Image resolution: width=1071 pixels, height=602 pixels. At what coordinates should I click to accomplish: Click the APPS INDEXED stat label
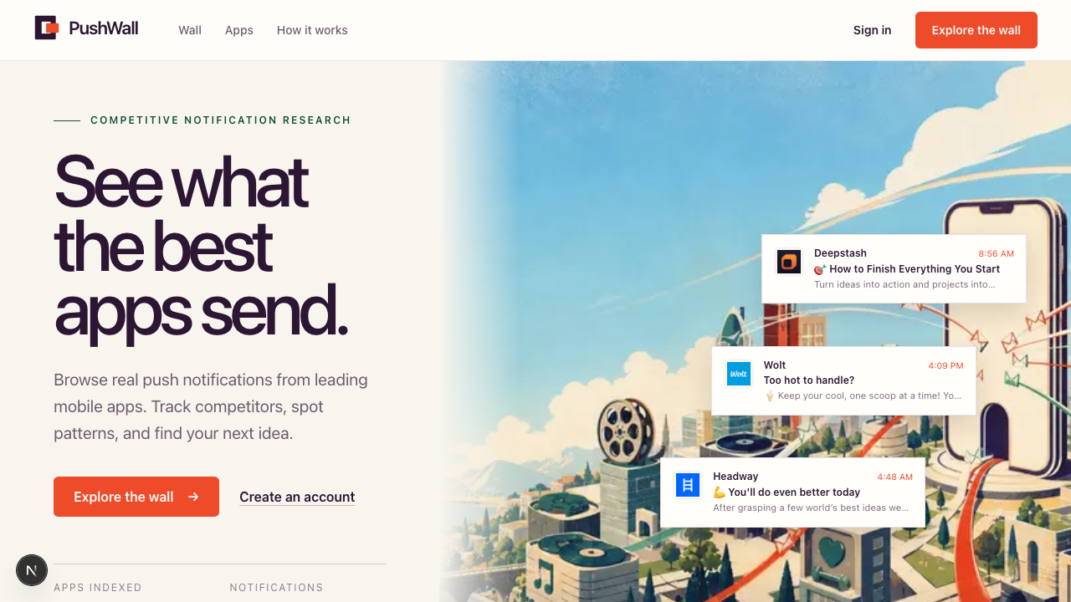pos(98,588)
